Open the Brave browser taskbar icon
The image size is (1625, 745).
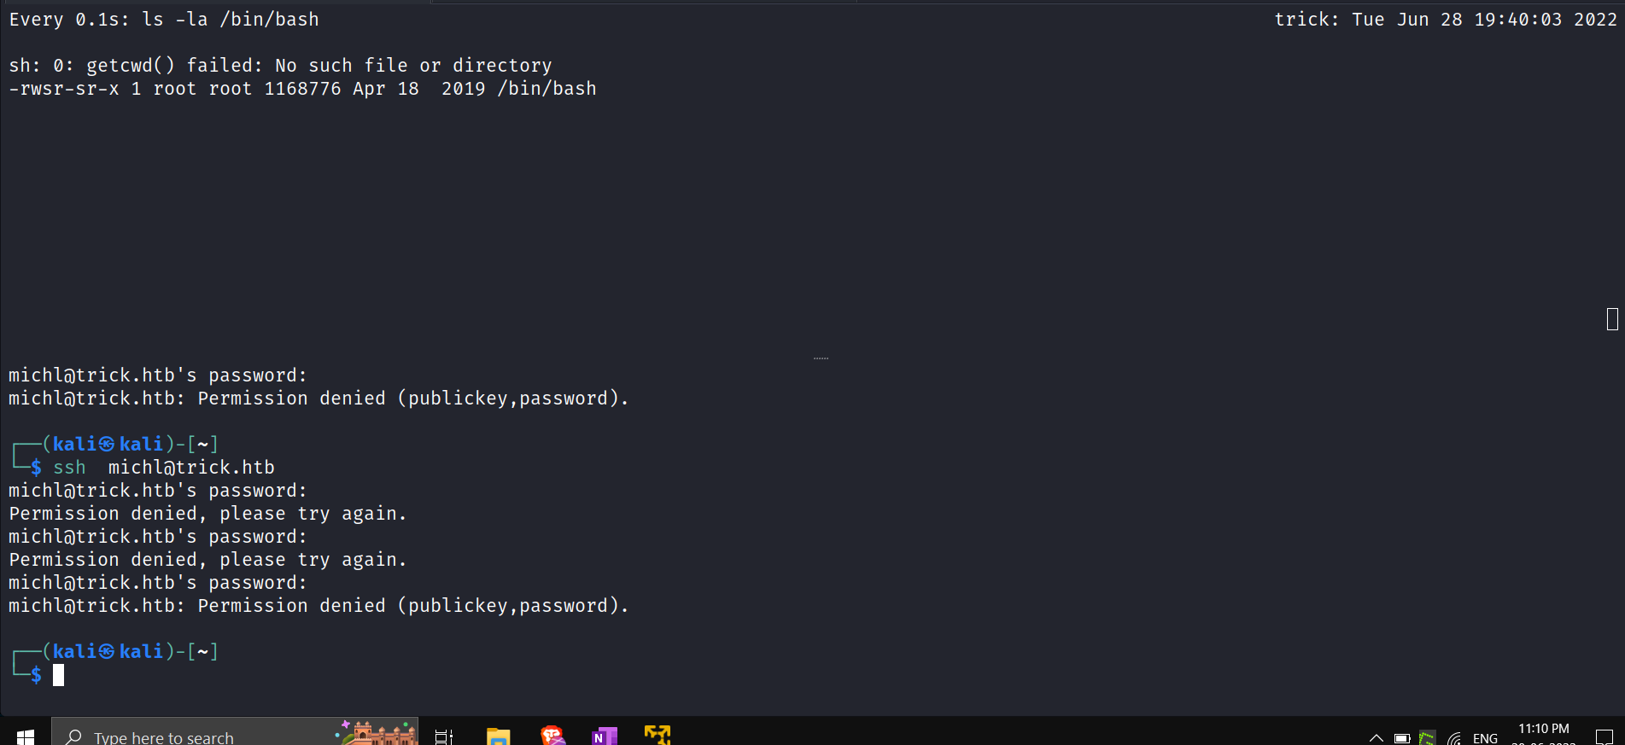pos(552,736)
